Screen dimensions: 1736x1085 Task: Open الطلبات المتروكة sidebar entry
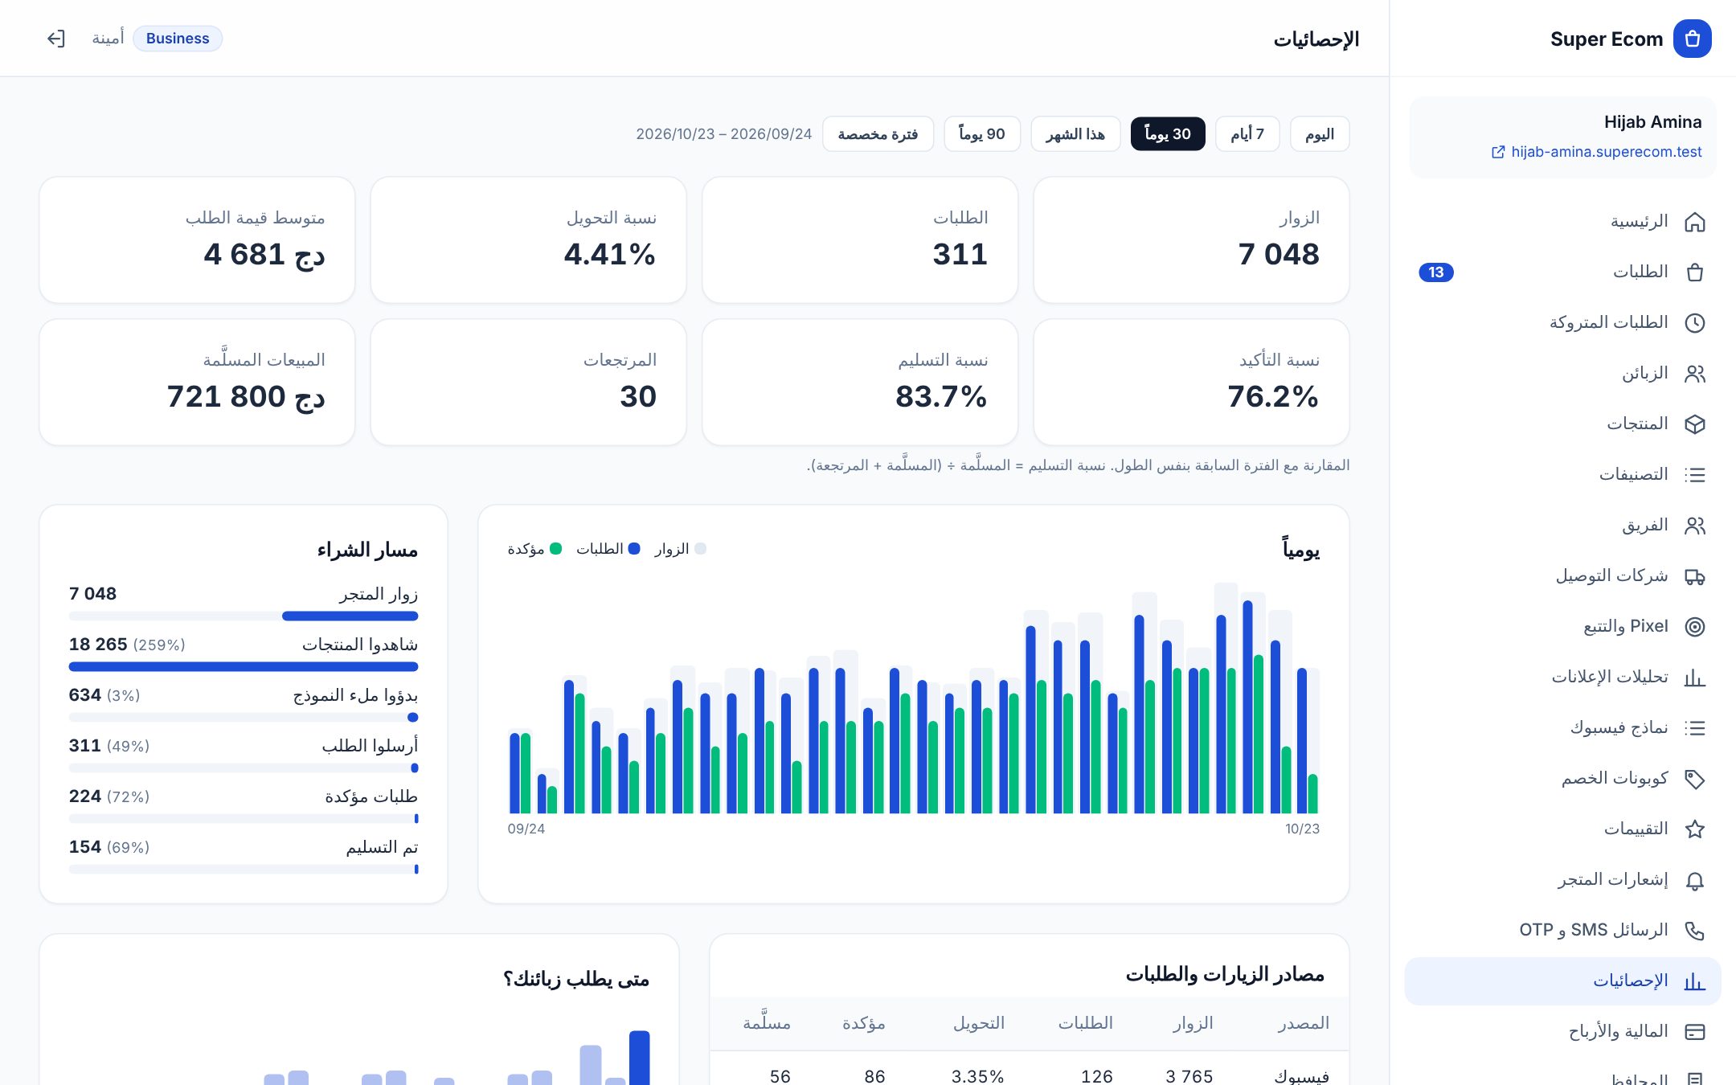click(1562, 323)
